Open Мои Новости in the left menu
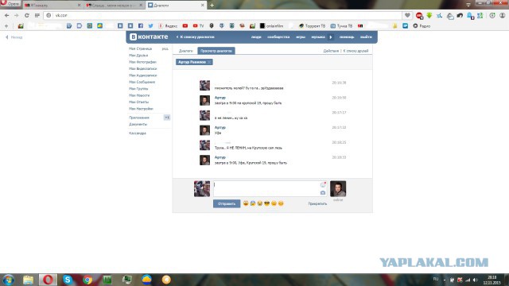The width and height of the screenshot is (509, 286). tap(139, 95)
